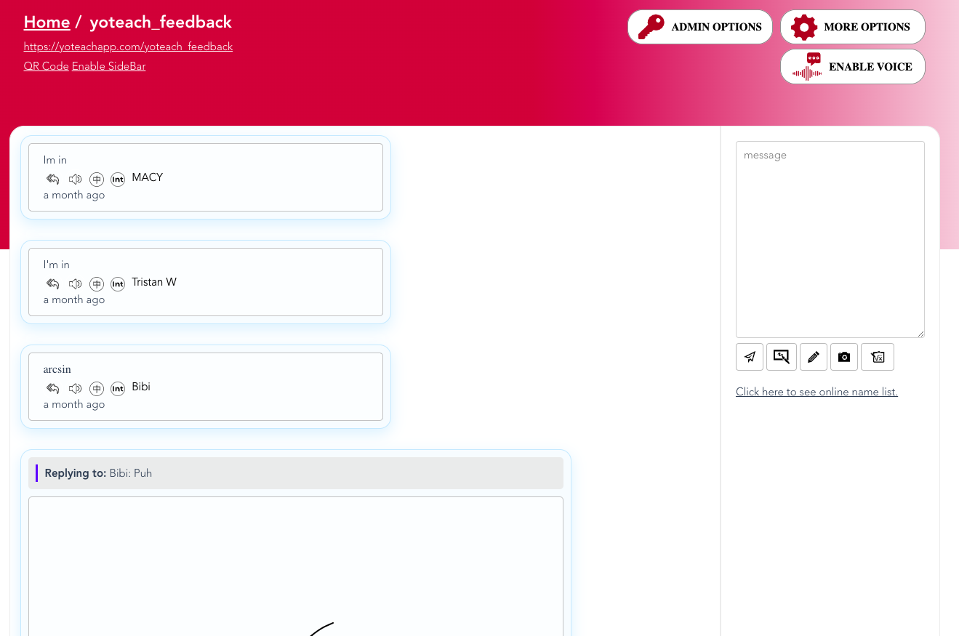Open the math formula square-root icon
The image size is (959, 636).
tap(877, 357)
